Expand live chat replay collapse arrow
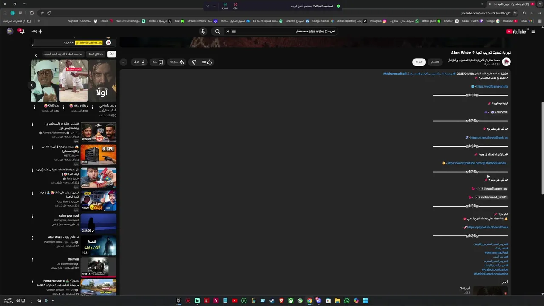This screenshot has width=544, height=306. (x=32, y=45)
